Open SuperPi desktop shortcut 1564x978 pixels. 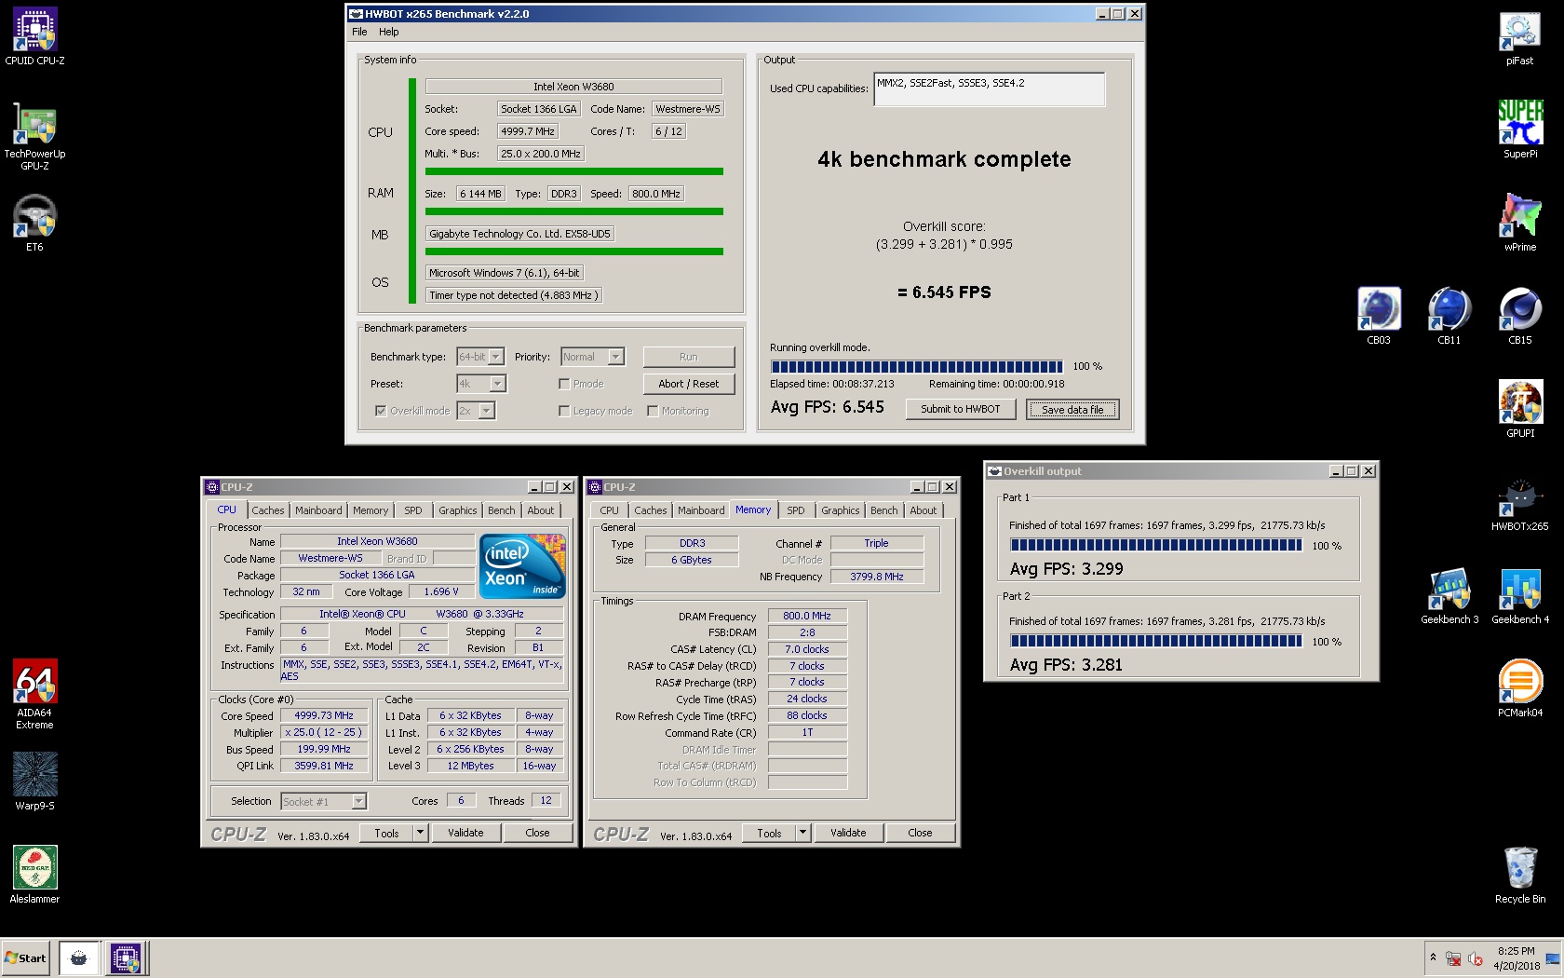click(1519, 130)
